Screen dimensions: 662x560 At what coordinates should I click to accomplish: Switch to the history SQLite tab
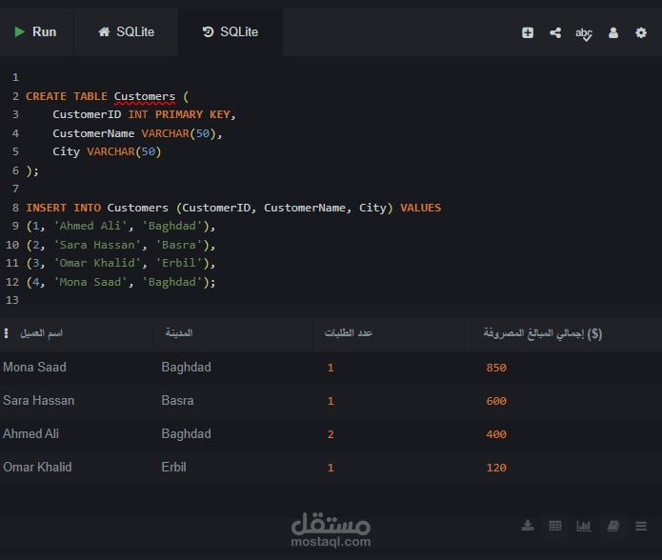pos(231,32)
